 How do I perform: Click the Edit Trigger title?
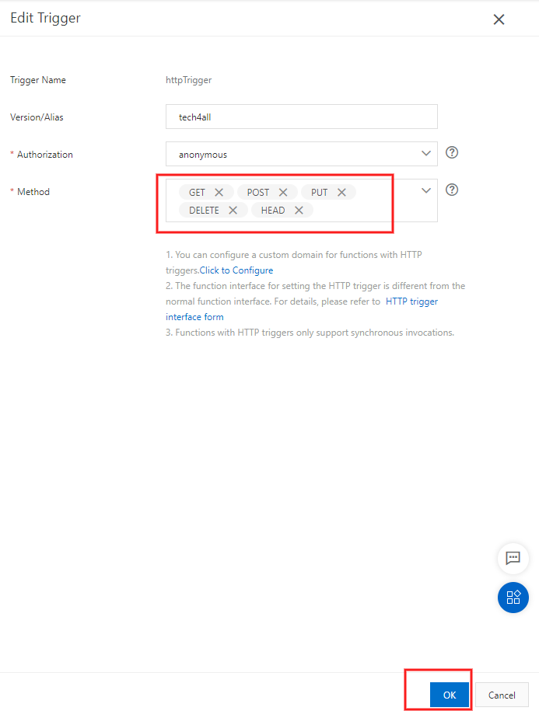(x=45, y=18)
